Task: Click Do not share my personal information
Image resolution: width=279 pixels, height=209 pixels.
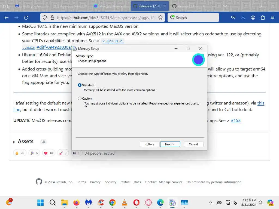Action: point(214,182)
